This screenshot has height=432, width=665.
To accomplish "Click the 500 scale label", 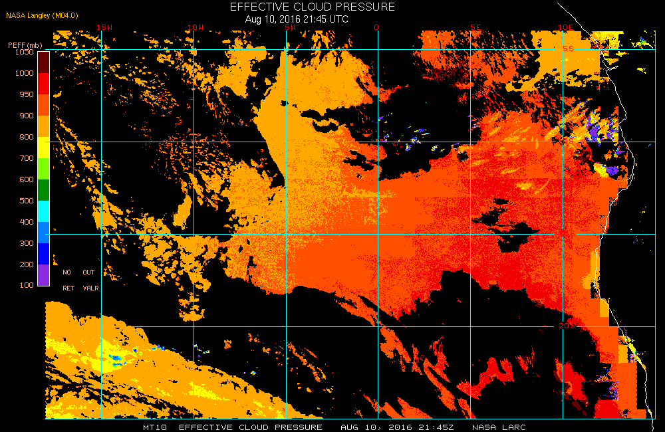I will coord(27,200).
